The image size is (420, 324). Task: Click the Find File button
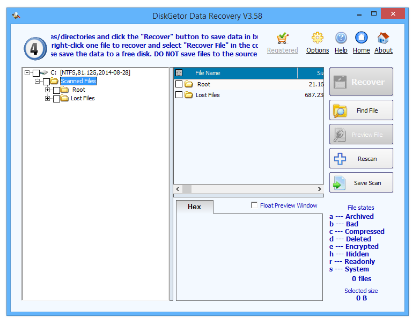361,110
